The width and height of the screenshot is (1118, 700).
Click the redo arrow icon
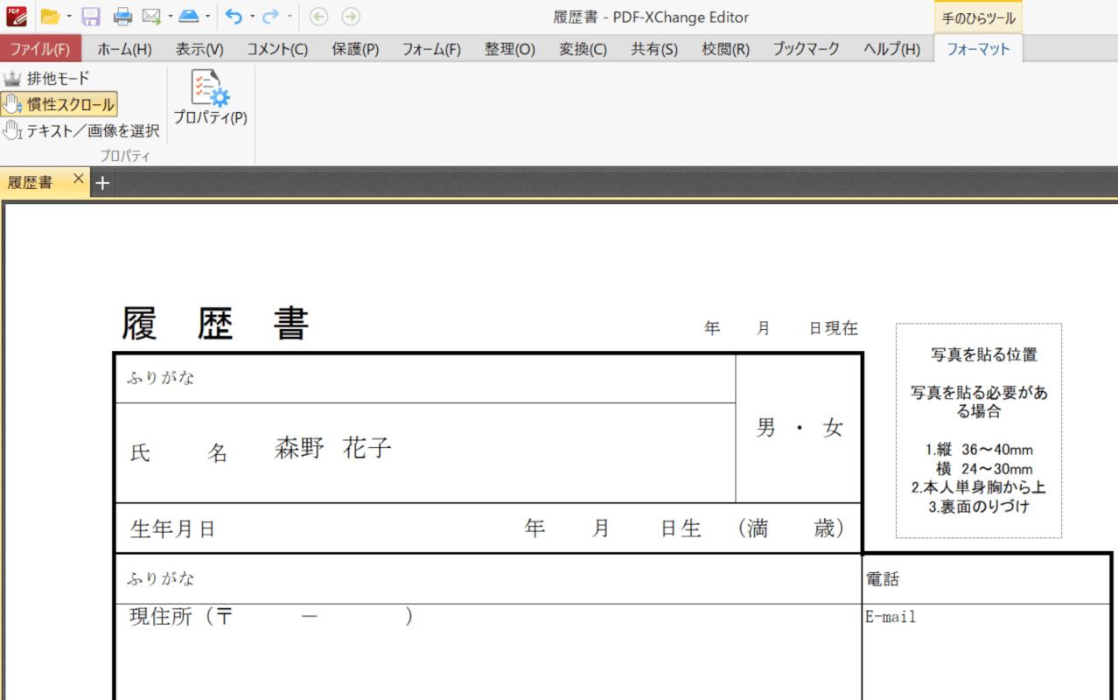[270, 17]
